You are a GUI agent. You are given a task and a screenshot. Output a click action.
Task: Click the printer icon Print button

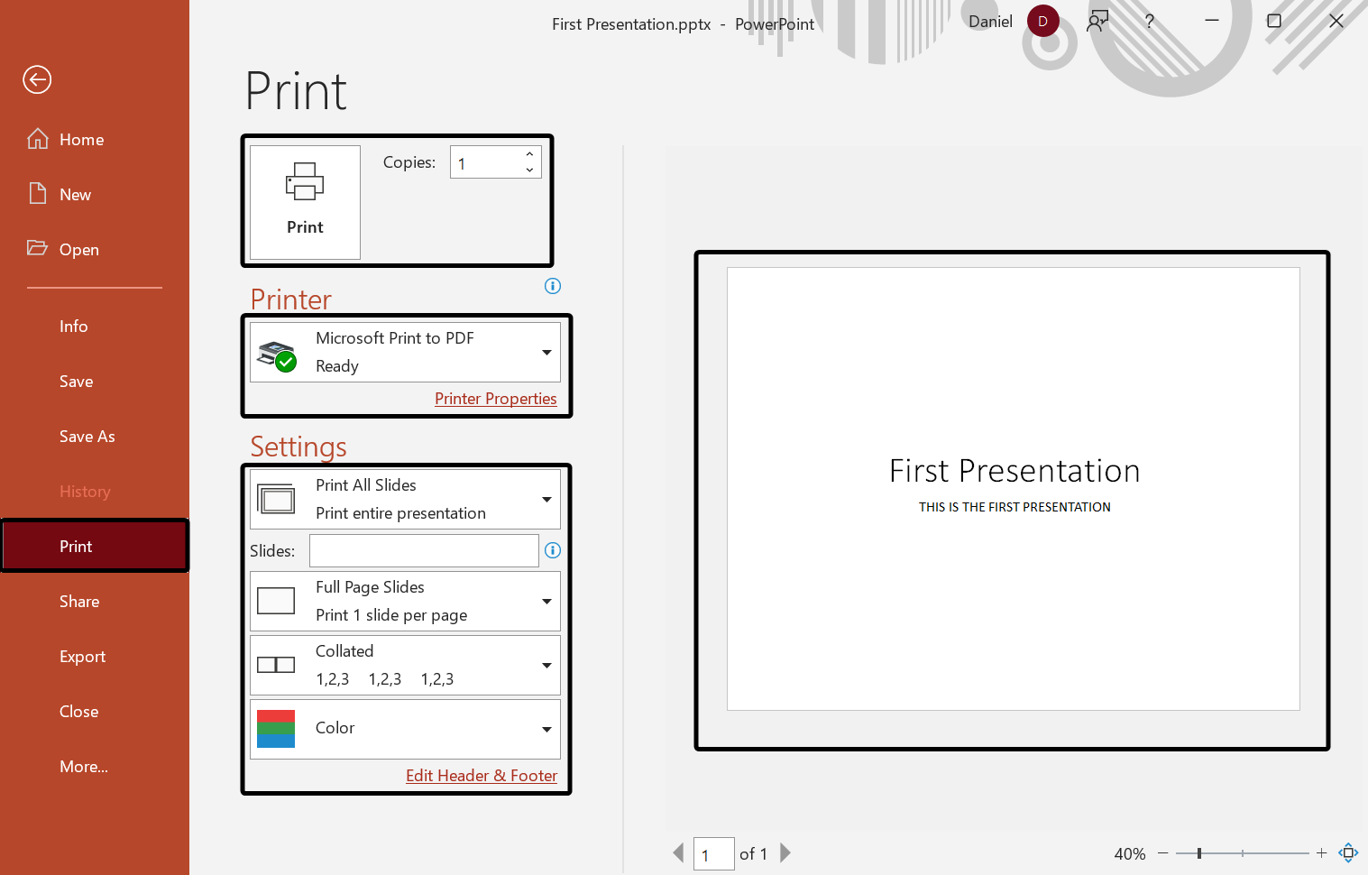click(305, 202)
